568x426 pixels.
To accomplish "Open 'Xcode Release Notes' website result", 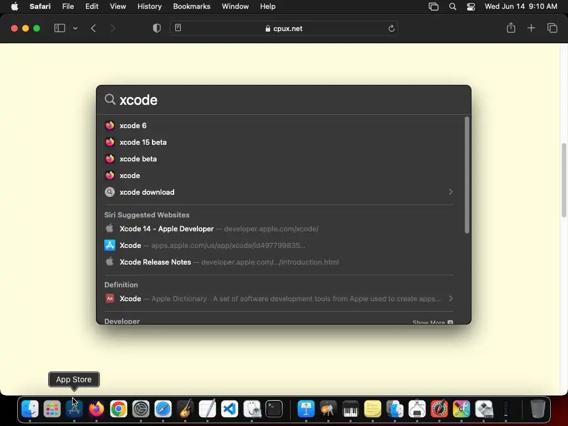I will pos(279,262).
